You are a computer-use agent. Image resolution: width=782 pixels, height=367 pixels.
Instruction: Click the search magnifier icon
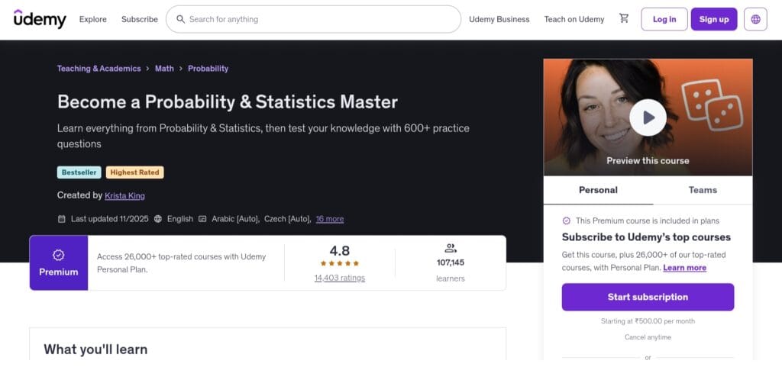click(x=180, y=19)
